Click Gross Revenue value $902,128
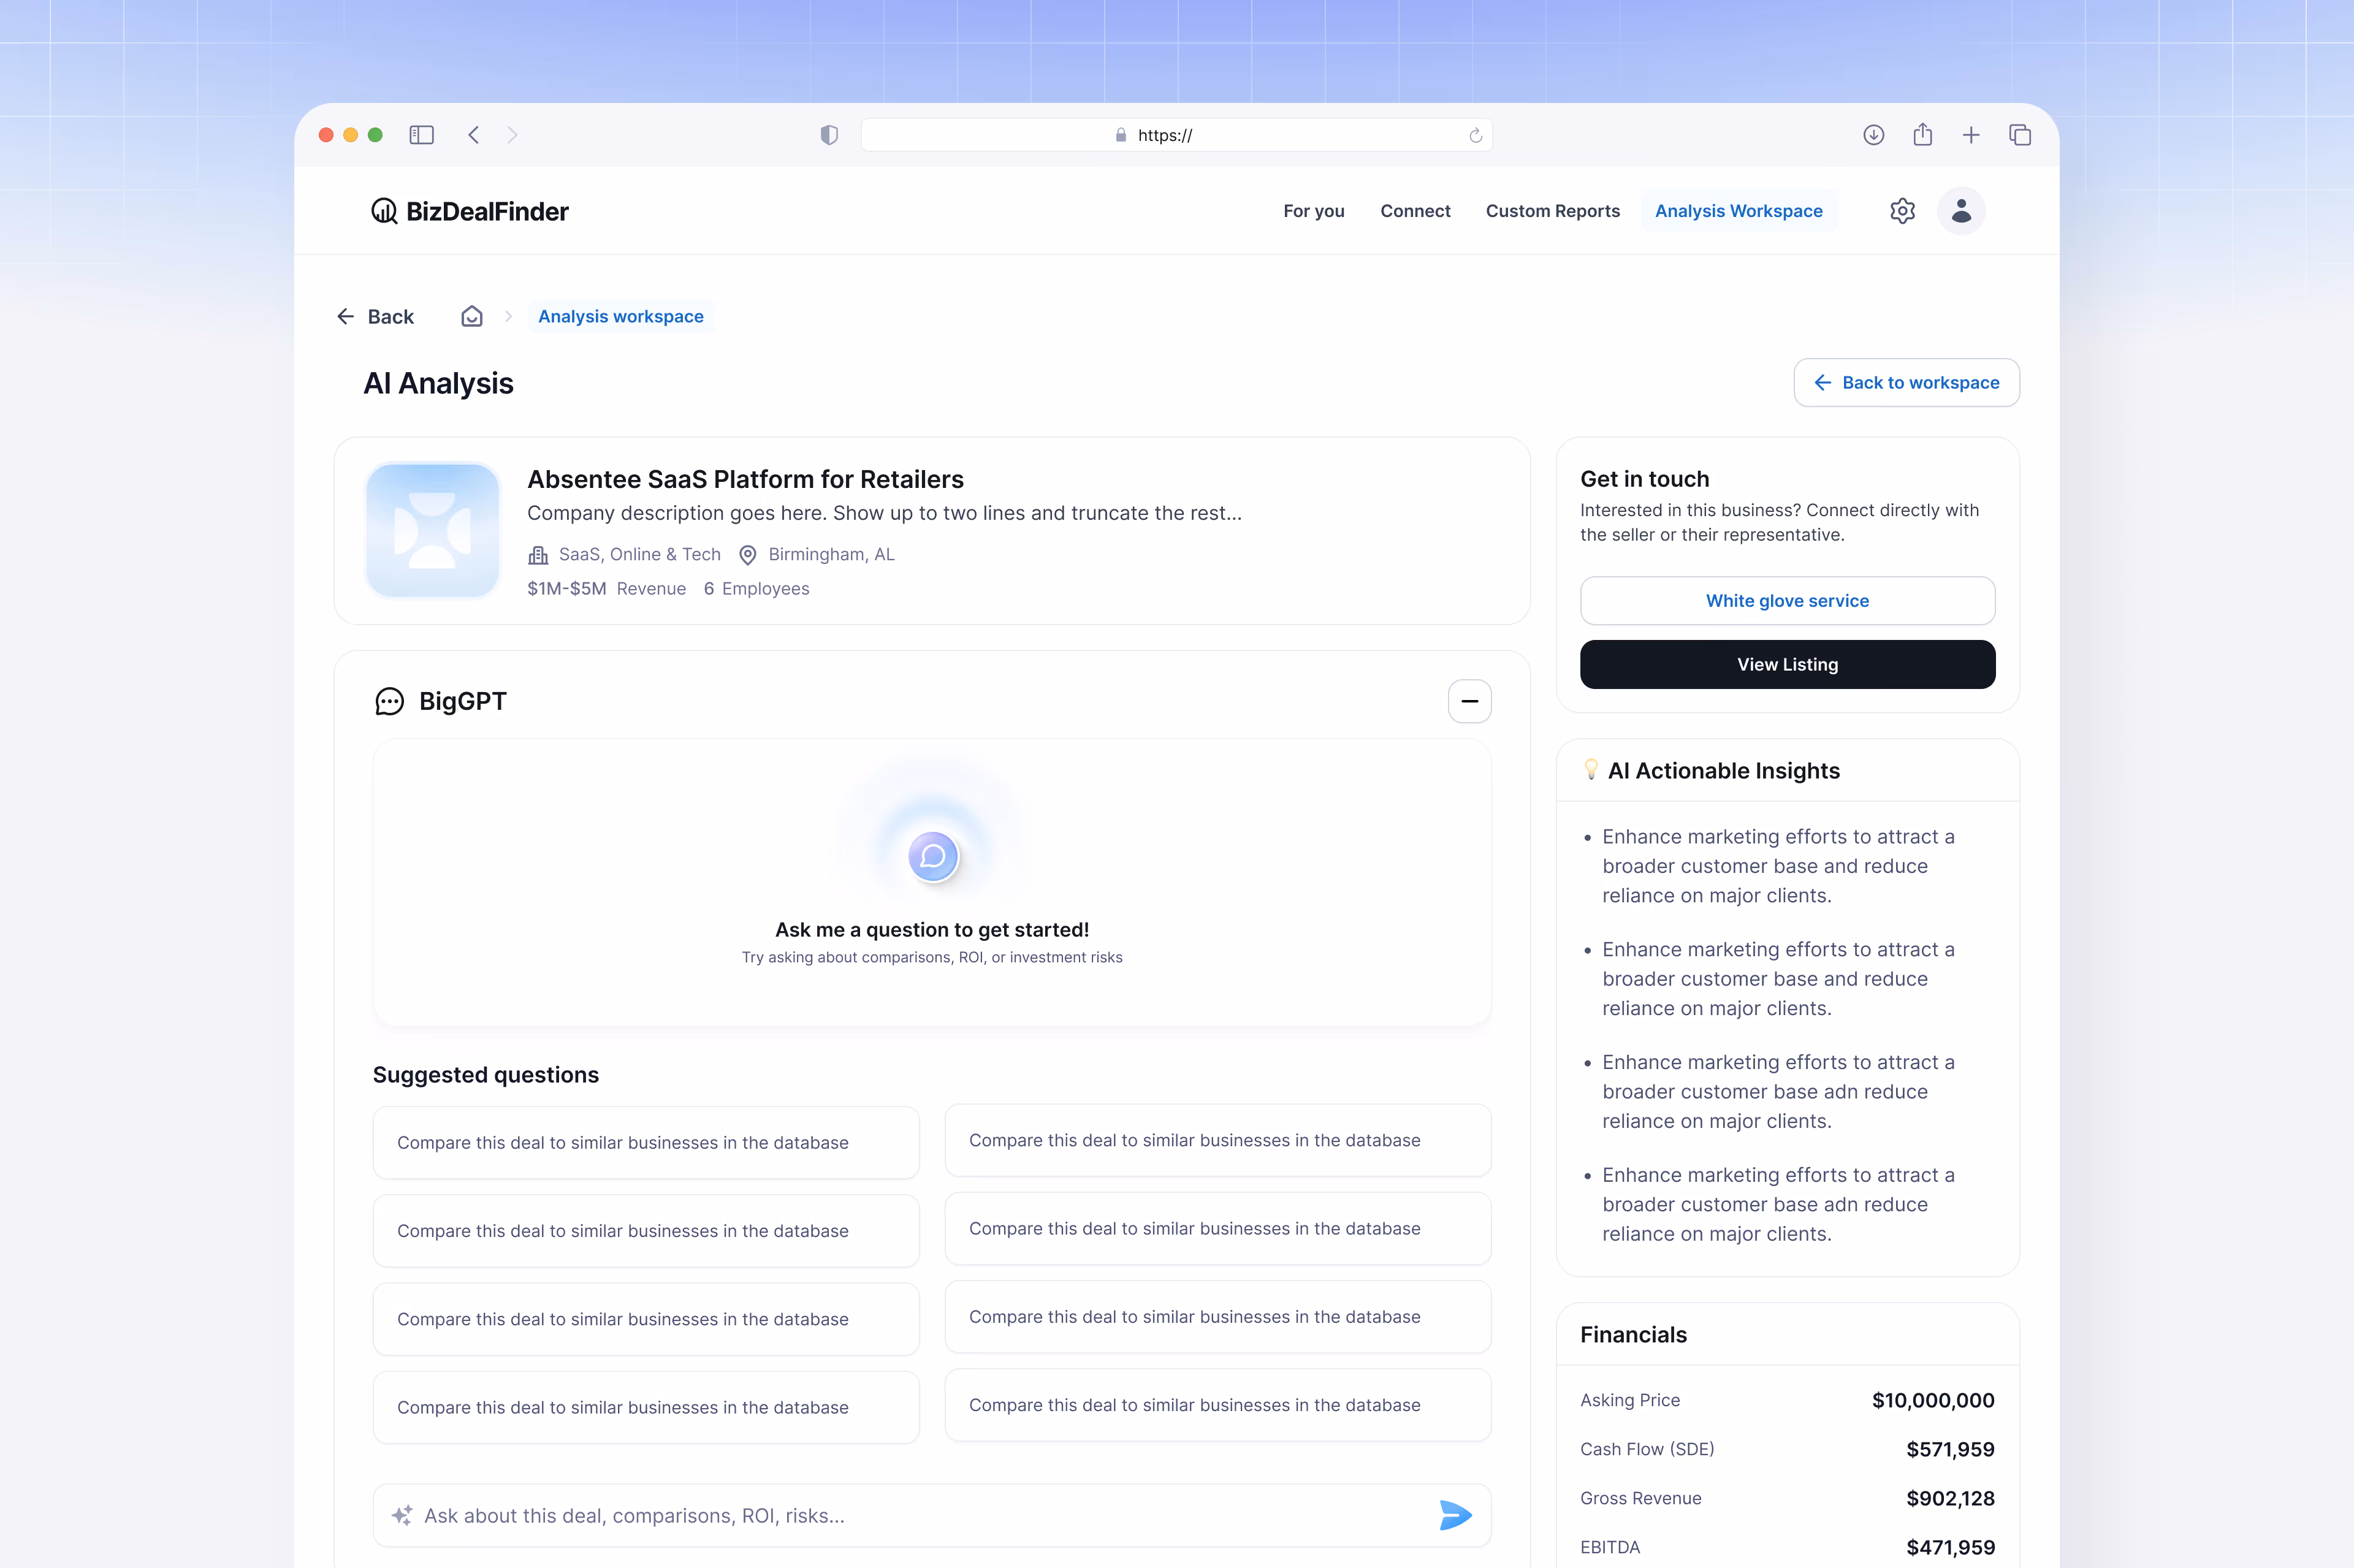Image resolution: width=2354 pixels, height=1568 pixels. pos(1949,1498)
